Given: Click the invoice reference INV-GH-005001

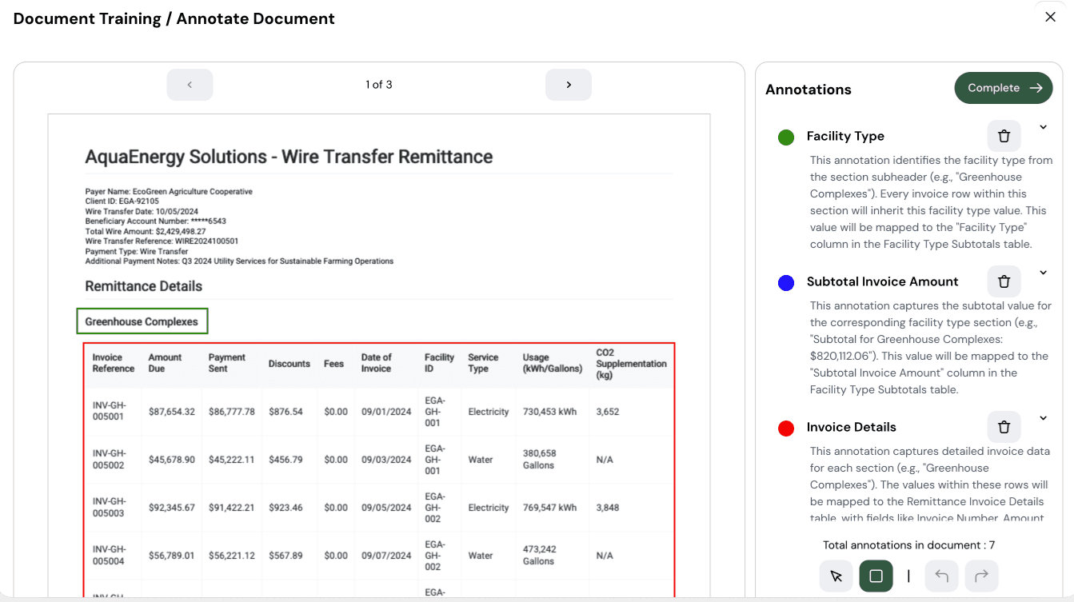Looking at the screenshot, I should point(108,412).
